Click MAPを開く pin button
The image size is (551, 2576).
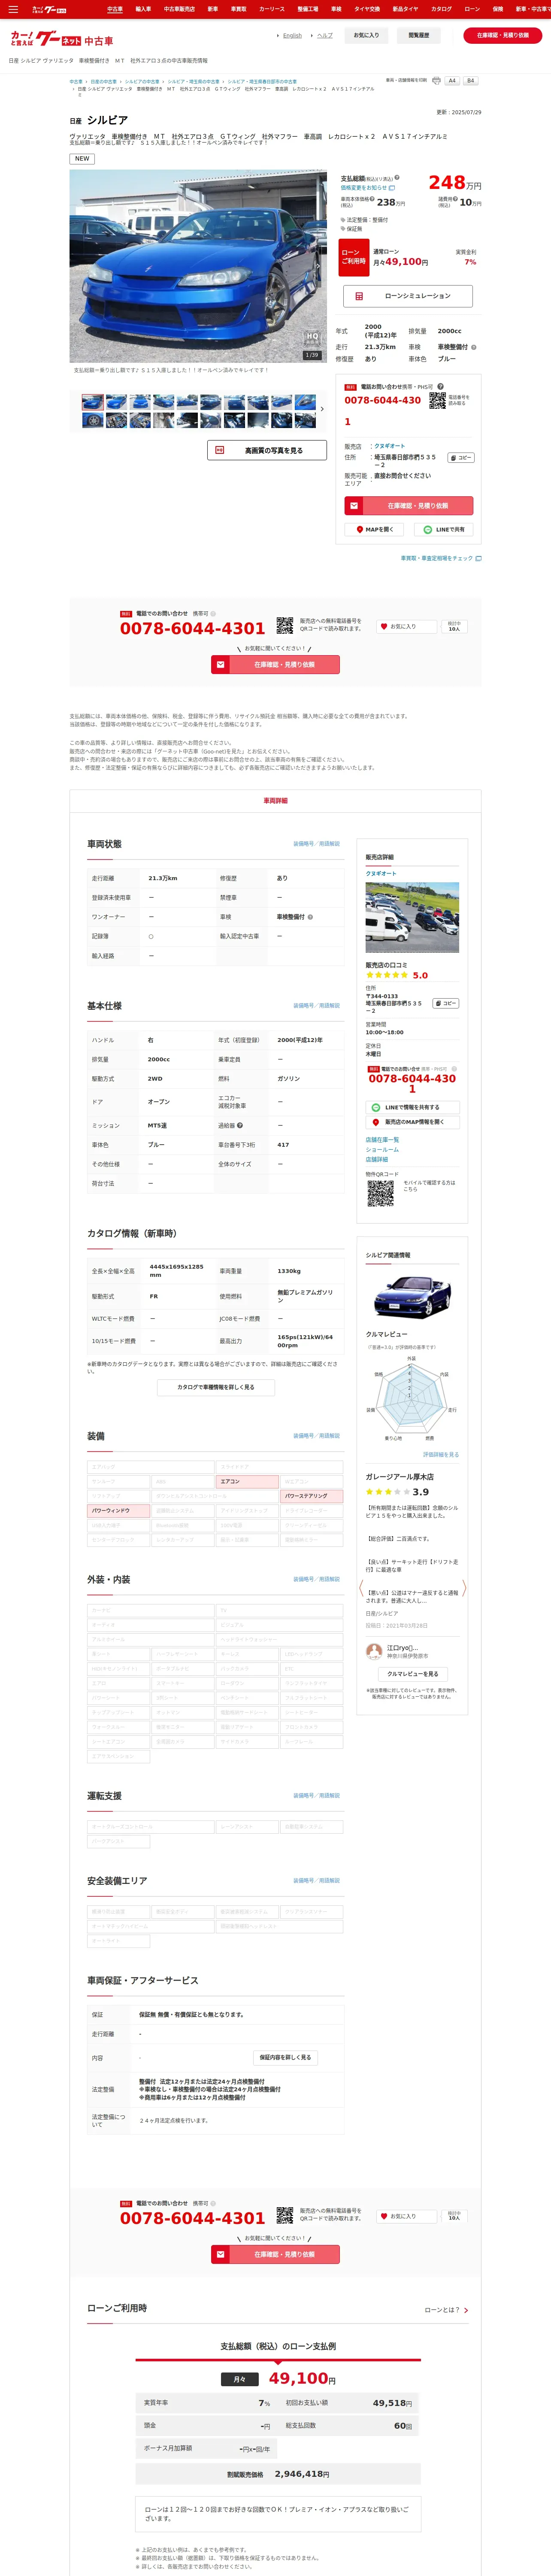[x=375, y=530]
